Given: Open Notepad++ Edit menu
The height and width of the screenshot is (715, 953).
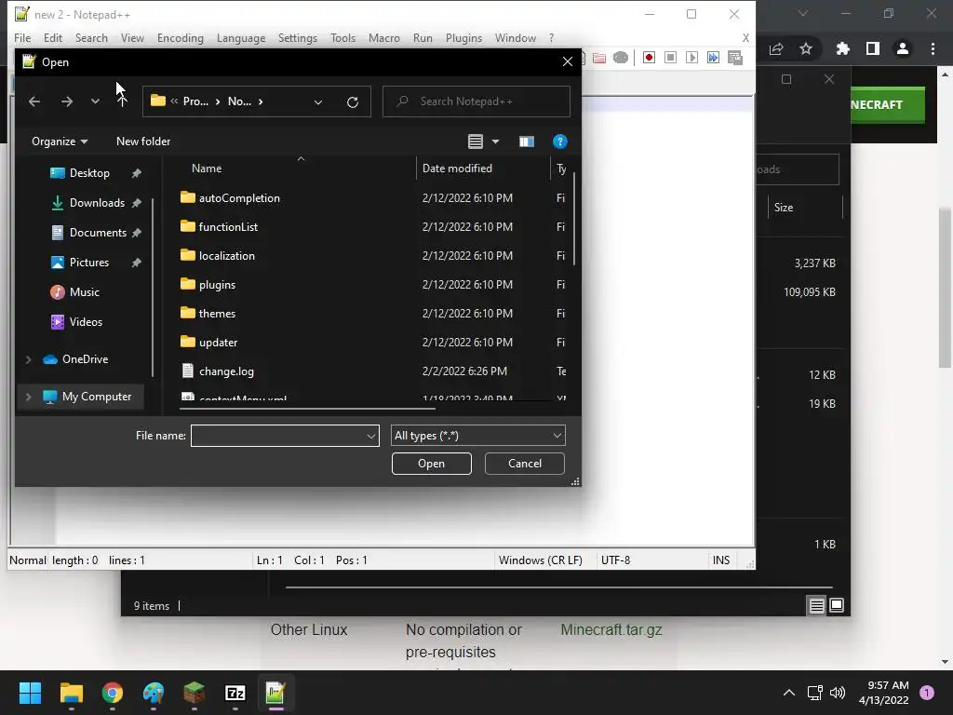Looking at the screenshot, I should click(x=53, y=37).
